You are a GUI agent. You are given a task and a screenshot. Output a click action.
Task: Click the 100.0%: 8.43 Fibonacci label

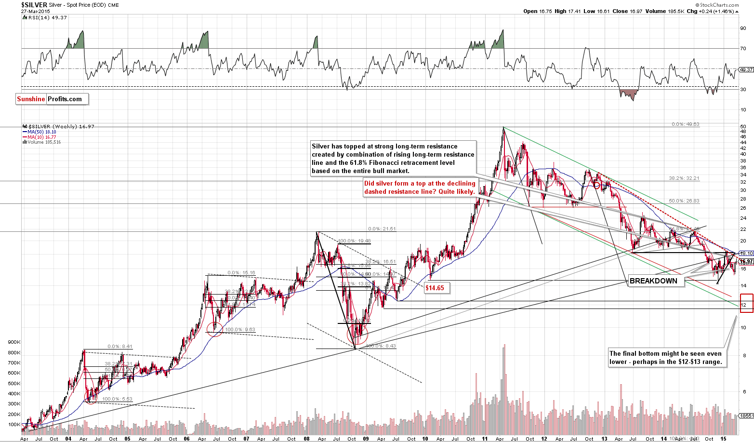pyautogui.click(x=381, y=346)
